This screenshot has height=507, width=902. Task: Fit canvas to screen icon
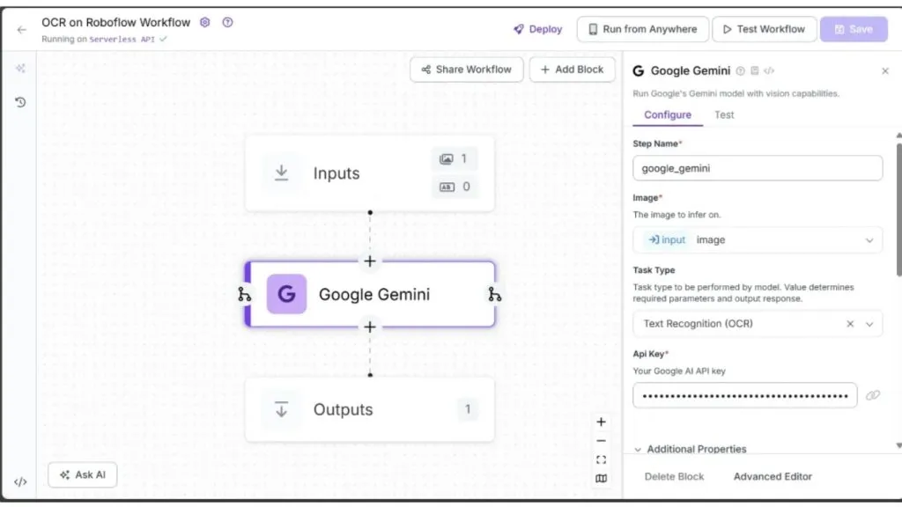tap(601, 459)
